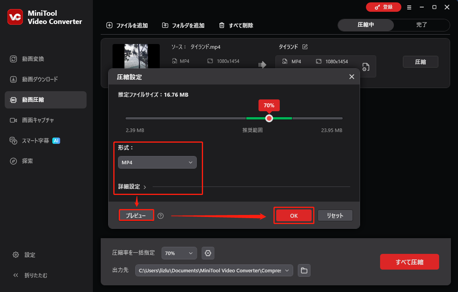Open the MP4 format dropdown

coord(157,162)
